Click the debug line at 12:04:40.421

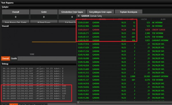pos(33,81)
